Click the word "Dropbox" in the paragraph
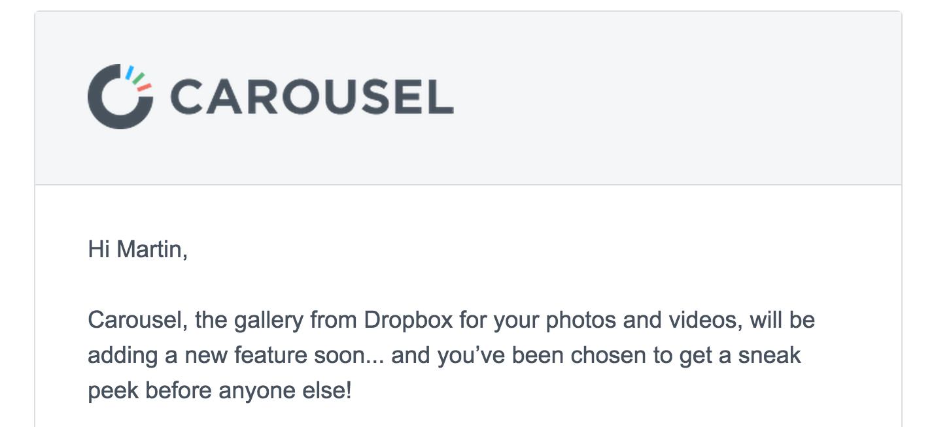 pyautogui.click(x=409, y=322)
